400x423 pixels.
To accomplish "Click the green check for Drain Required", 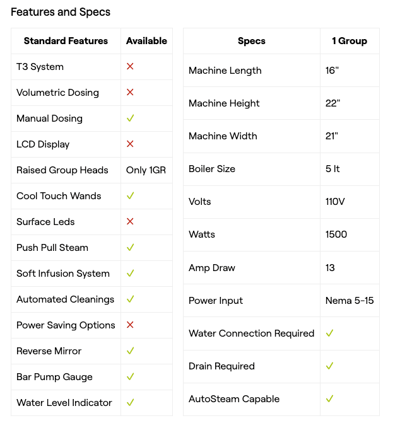I will pyautogui.click(x=330, y=366).
